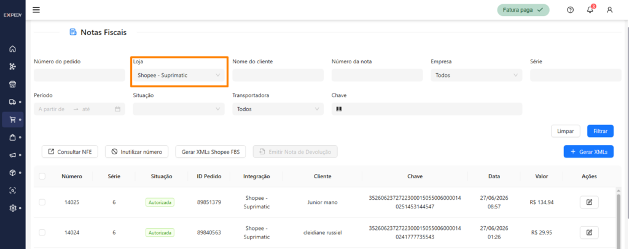629x249 pixels.
Task: Click client name Junior mano
Action: tap(322, 202)
